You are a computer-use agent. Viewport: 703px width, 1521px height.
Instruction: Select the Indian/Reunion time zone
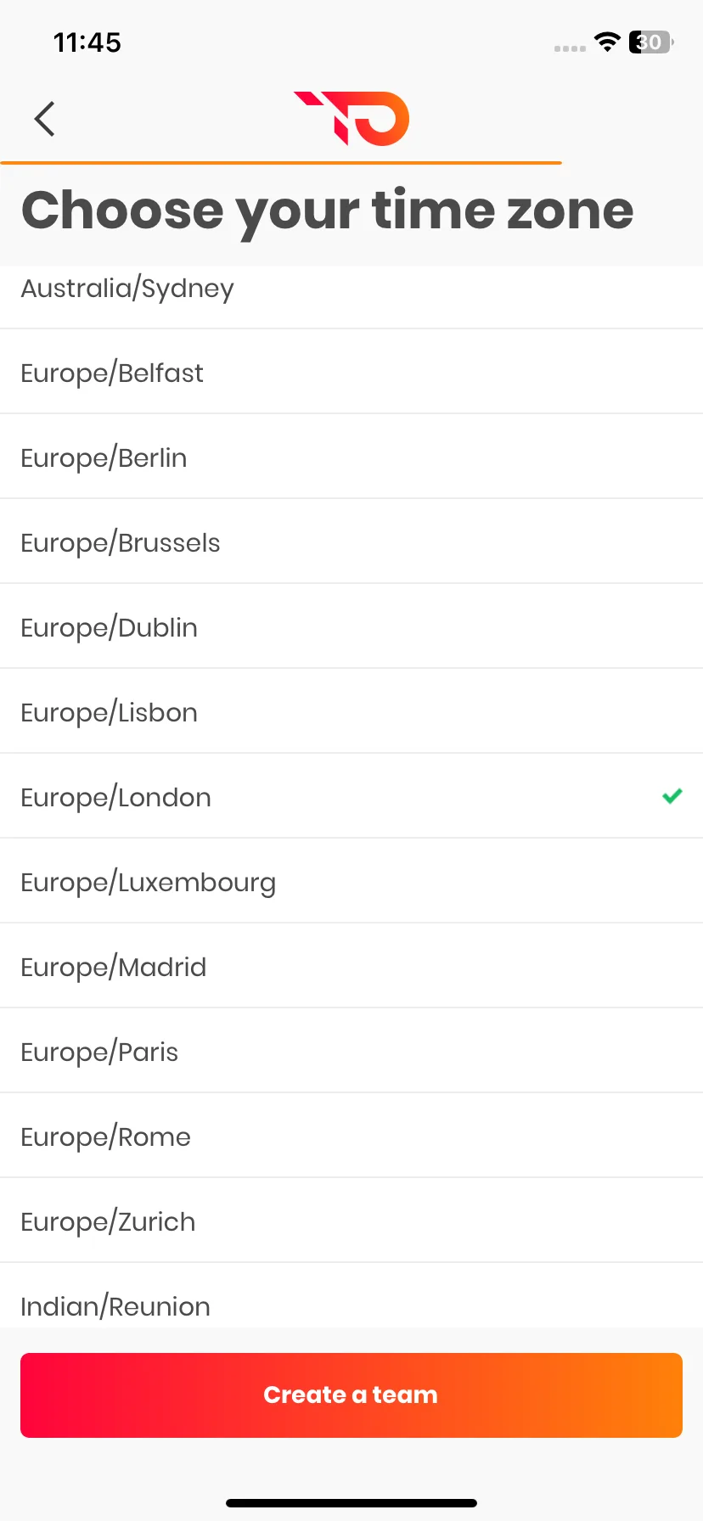(351, 1296)
